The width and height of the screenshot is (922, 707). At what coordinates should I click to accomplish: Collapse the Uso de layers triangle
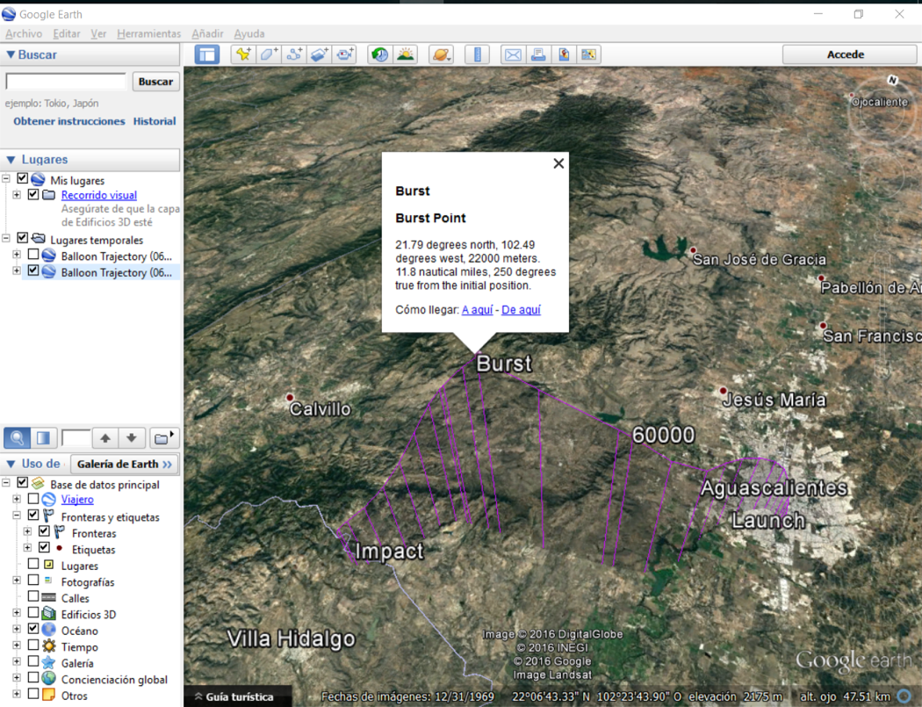point(11,464)
